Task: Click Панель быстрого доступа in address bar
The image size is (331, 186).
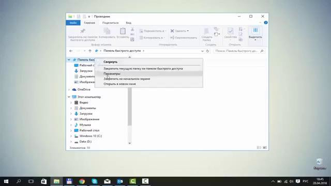Action: coord(122,51)
